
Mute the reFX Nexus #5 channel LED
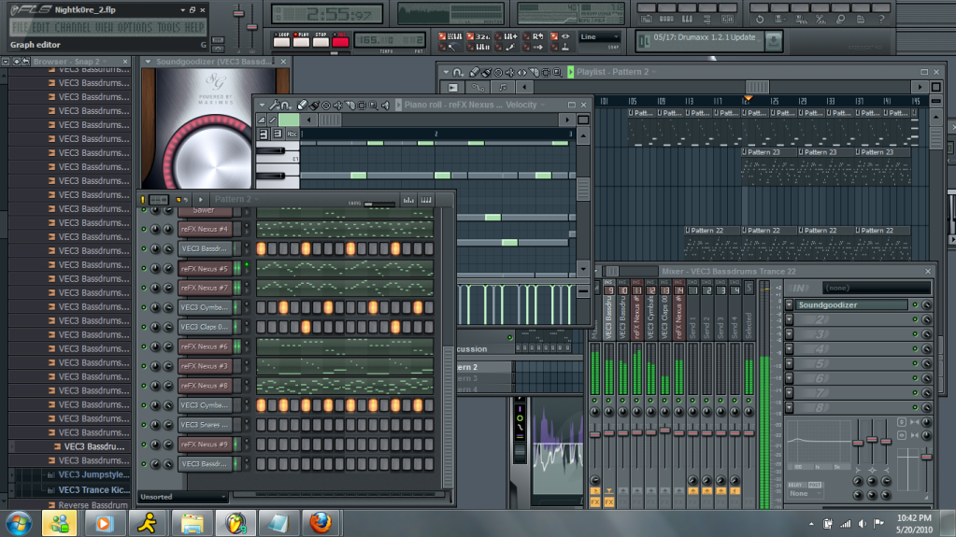pos(144,268)
